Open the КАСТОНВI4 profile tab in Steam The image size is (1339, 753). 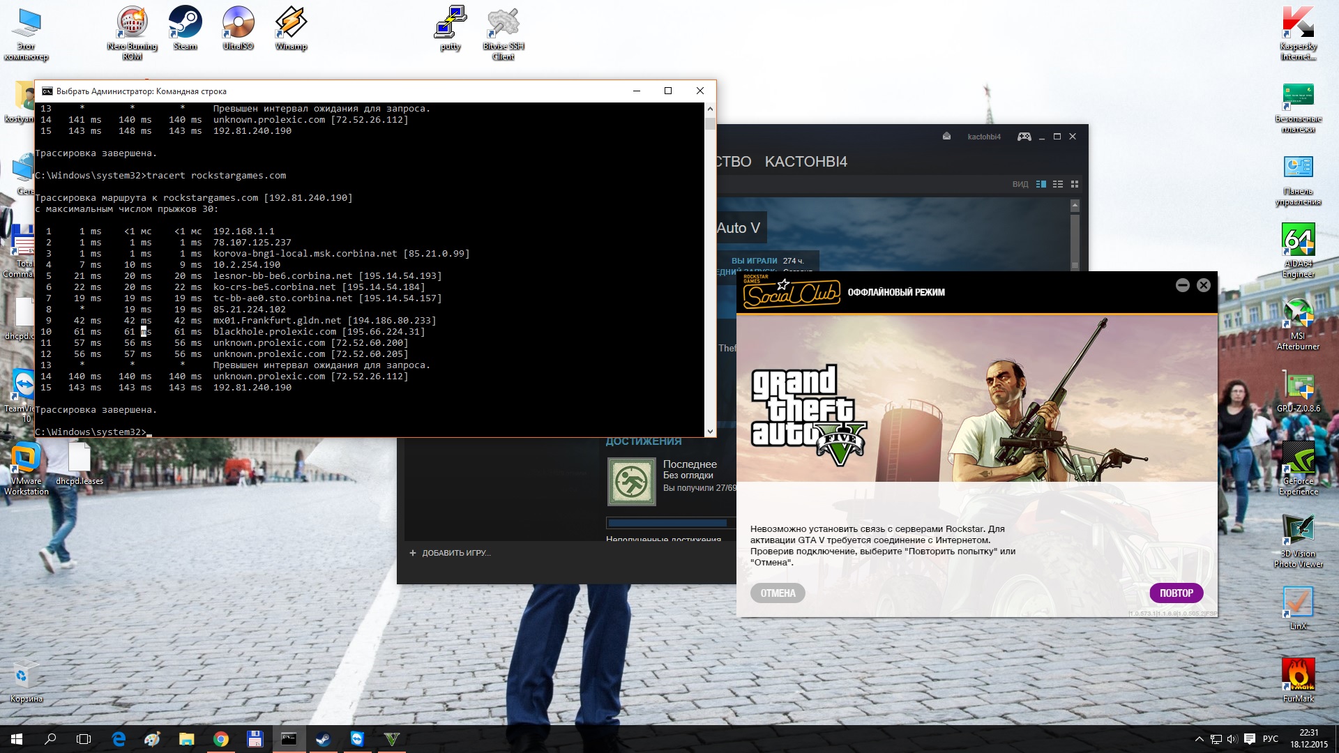[805, 162]
